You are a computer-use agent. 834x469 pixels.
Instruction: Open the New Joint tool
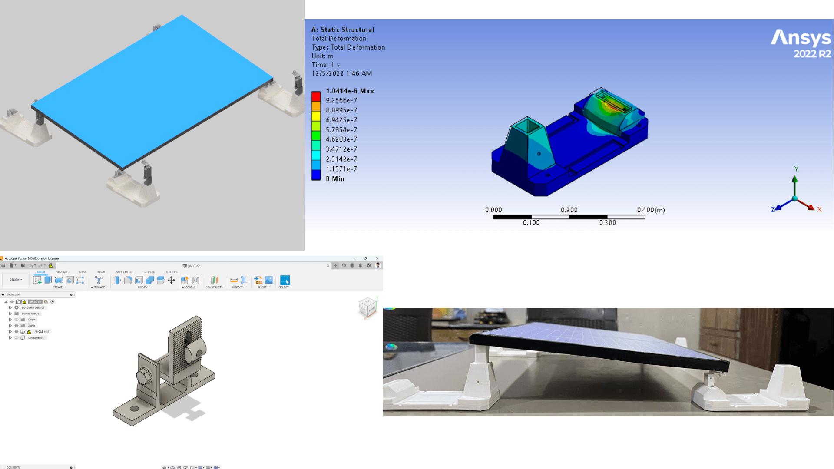pos(196,280)
